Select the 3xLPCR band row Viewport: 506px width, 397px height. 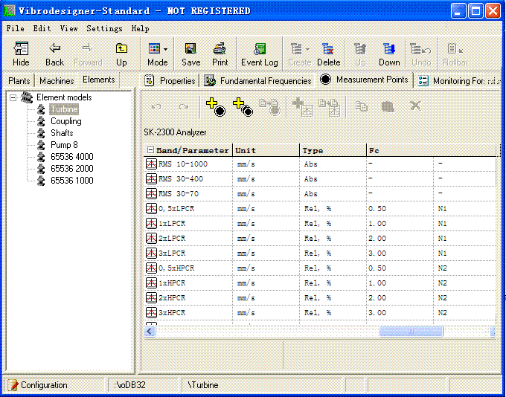tap(320, 254)
